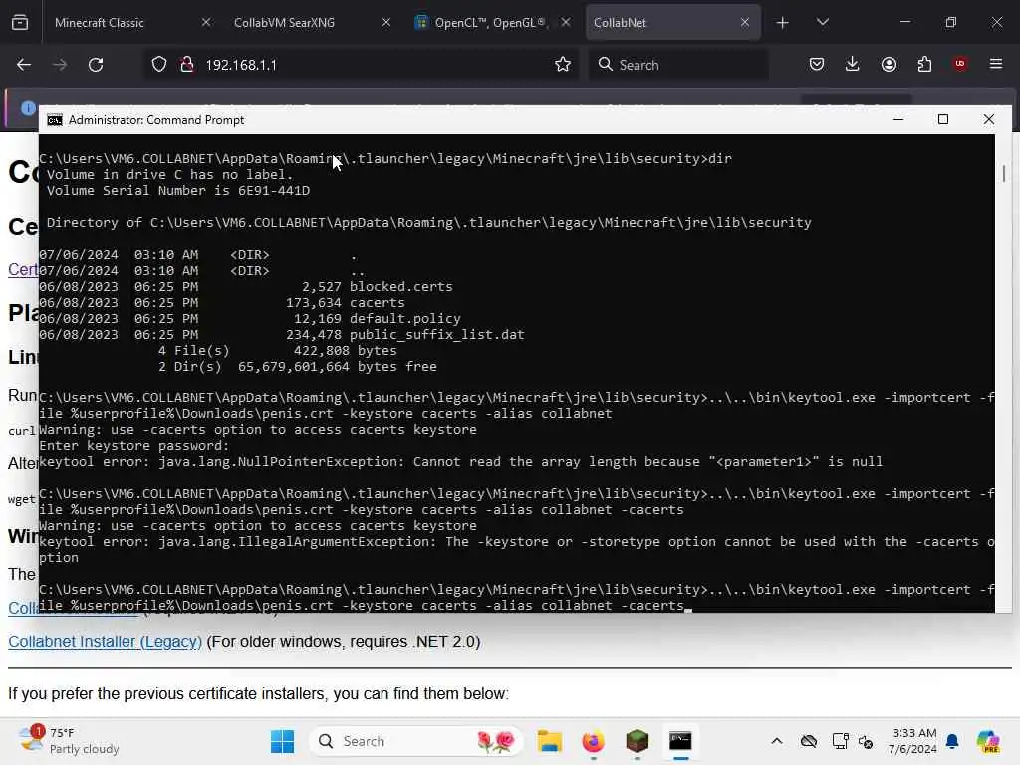Switch to the Minecraft Classic tab

point(99,23)
